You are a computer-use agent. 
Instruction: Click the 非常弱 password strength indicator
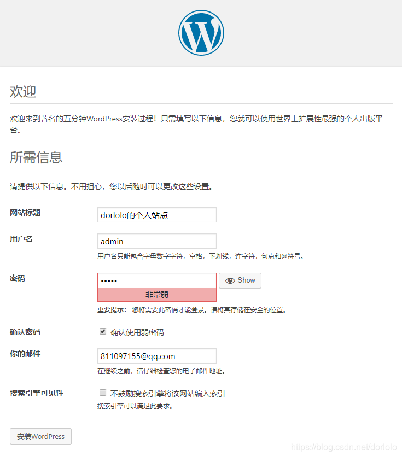[157, 295]
